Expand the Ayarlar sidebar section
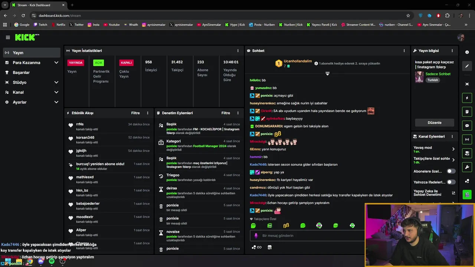The height and width of the screenshot is (267, 475). tap(32, 102)
